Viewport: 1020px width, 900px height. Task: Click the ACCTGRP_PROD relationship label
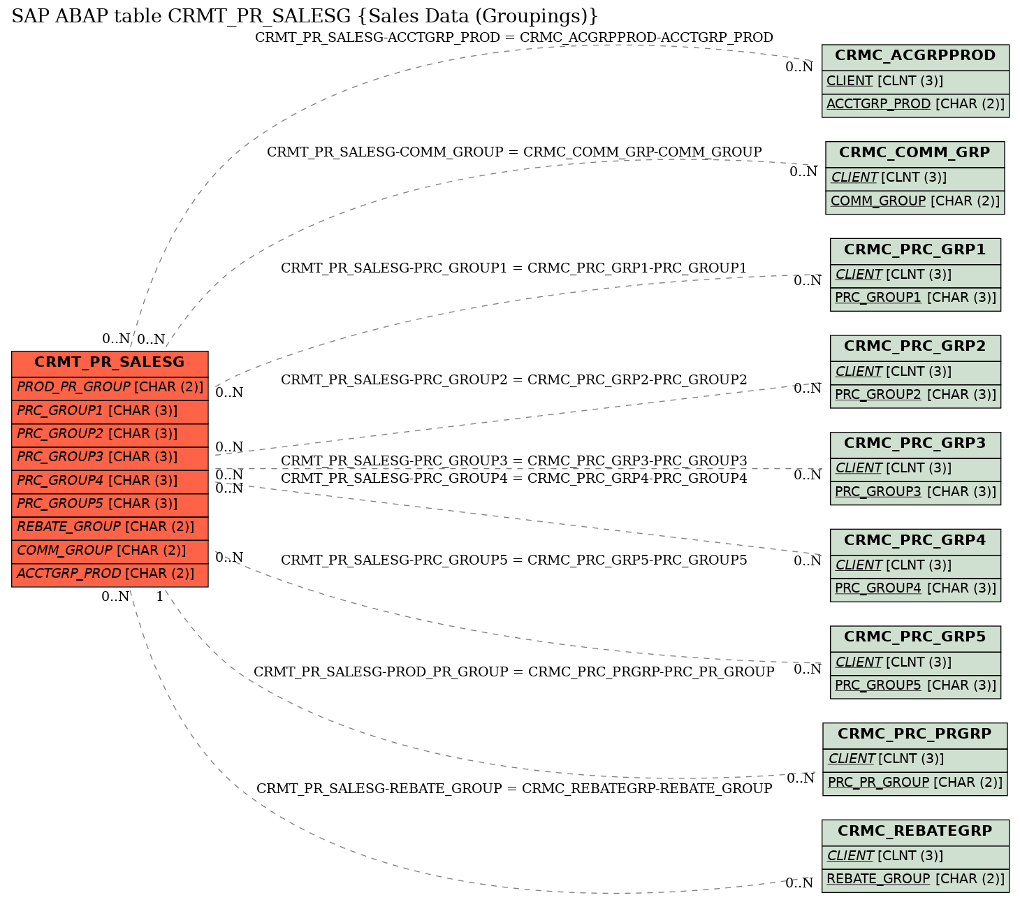(514, 38)
